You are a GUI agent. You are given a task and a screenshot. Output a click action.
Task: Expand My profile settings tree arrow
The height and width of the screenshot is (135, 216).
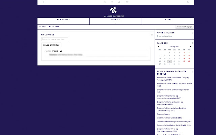point(158,36)
